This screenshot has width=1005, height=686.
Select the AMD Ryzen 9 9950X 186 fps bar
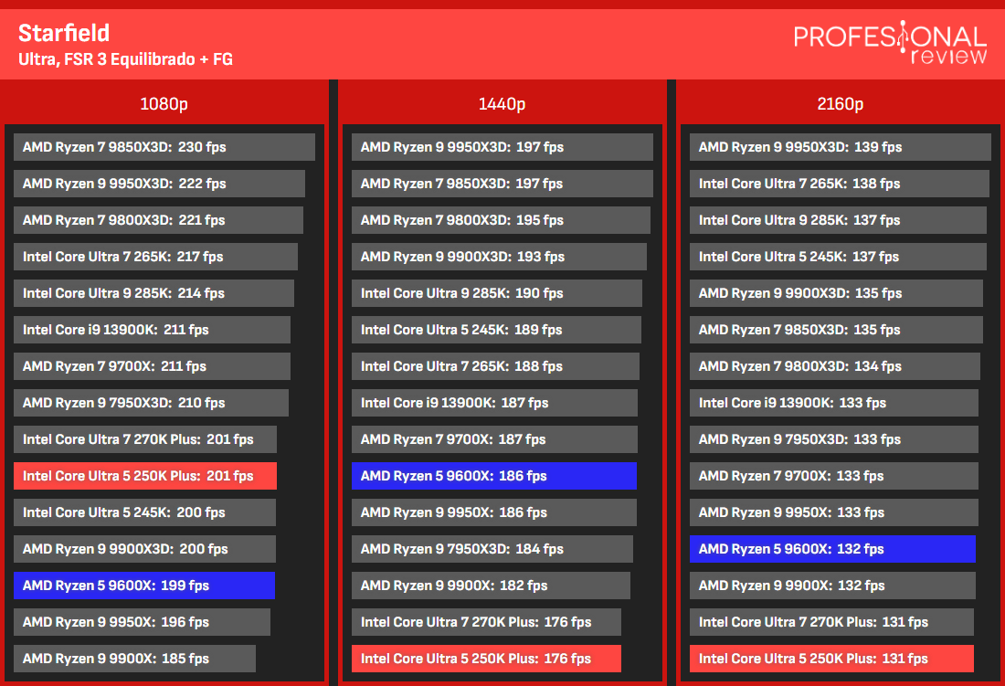click(494, 512)
